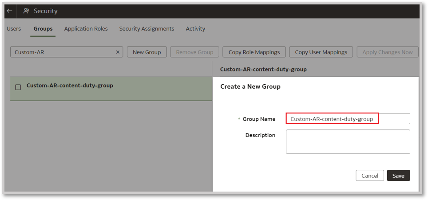Screen dimensions: 428x200
Task: Click the New Group button
Action: tap(147, 52)
